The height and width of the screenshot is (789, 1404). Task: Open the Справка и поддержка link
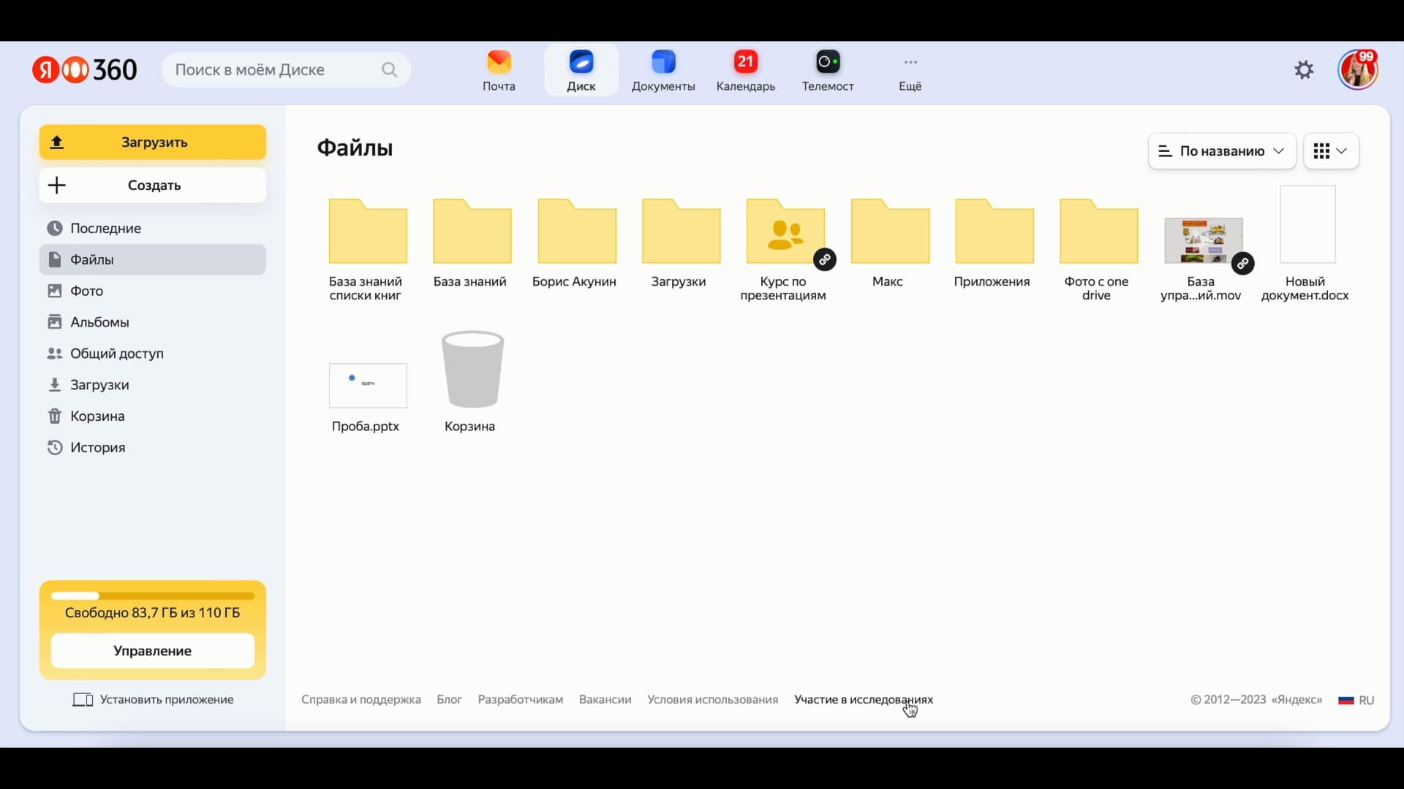[361, 700]
